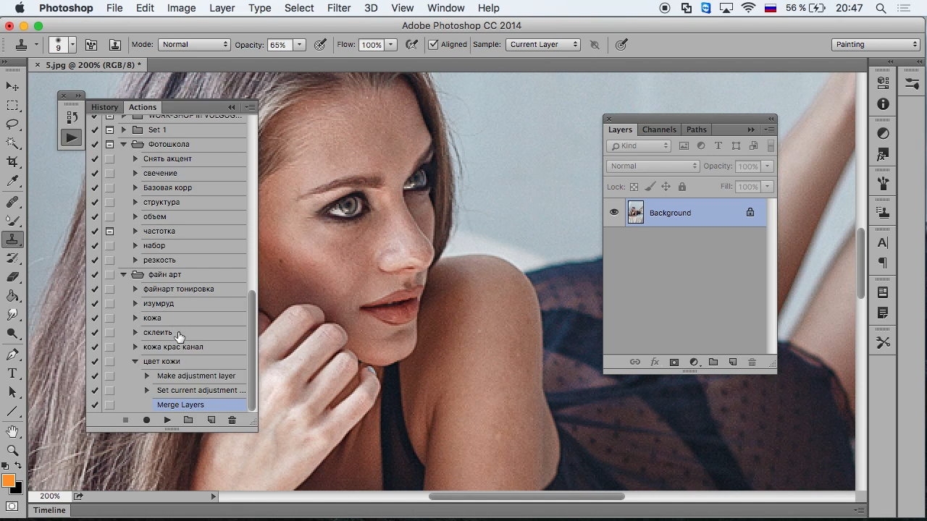Open Styles fx panel icon in right dock

883,155
